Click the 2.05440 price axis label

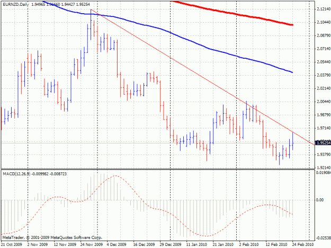coord(324,62)
